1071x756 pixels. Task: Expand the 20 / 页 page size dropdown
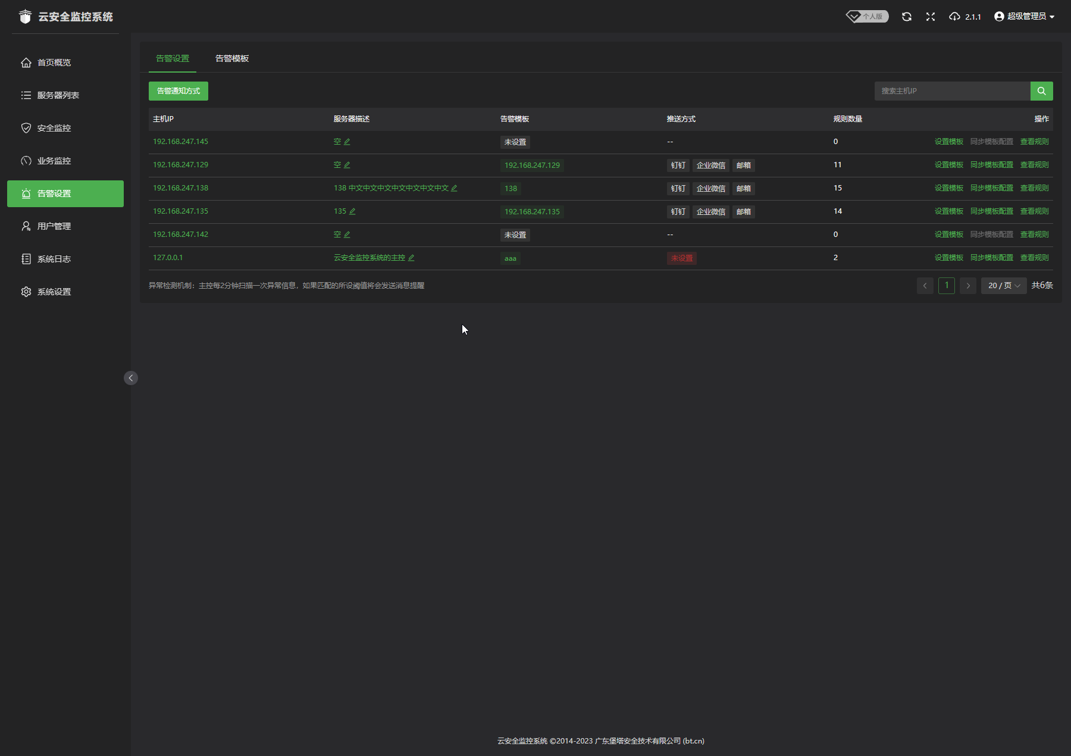click(1003, 286)
